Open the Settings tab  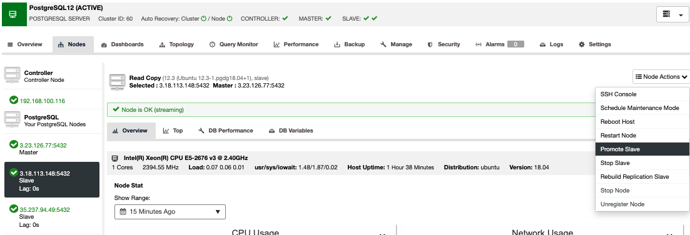[x=595, y=44]
